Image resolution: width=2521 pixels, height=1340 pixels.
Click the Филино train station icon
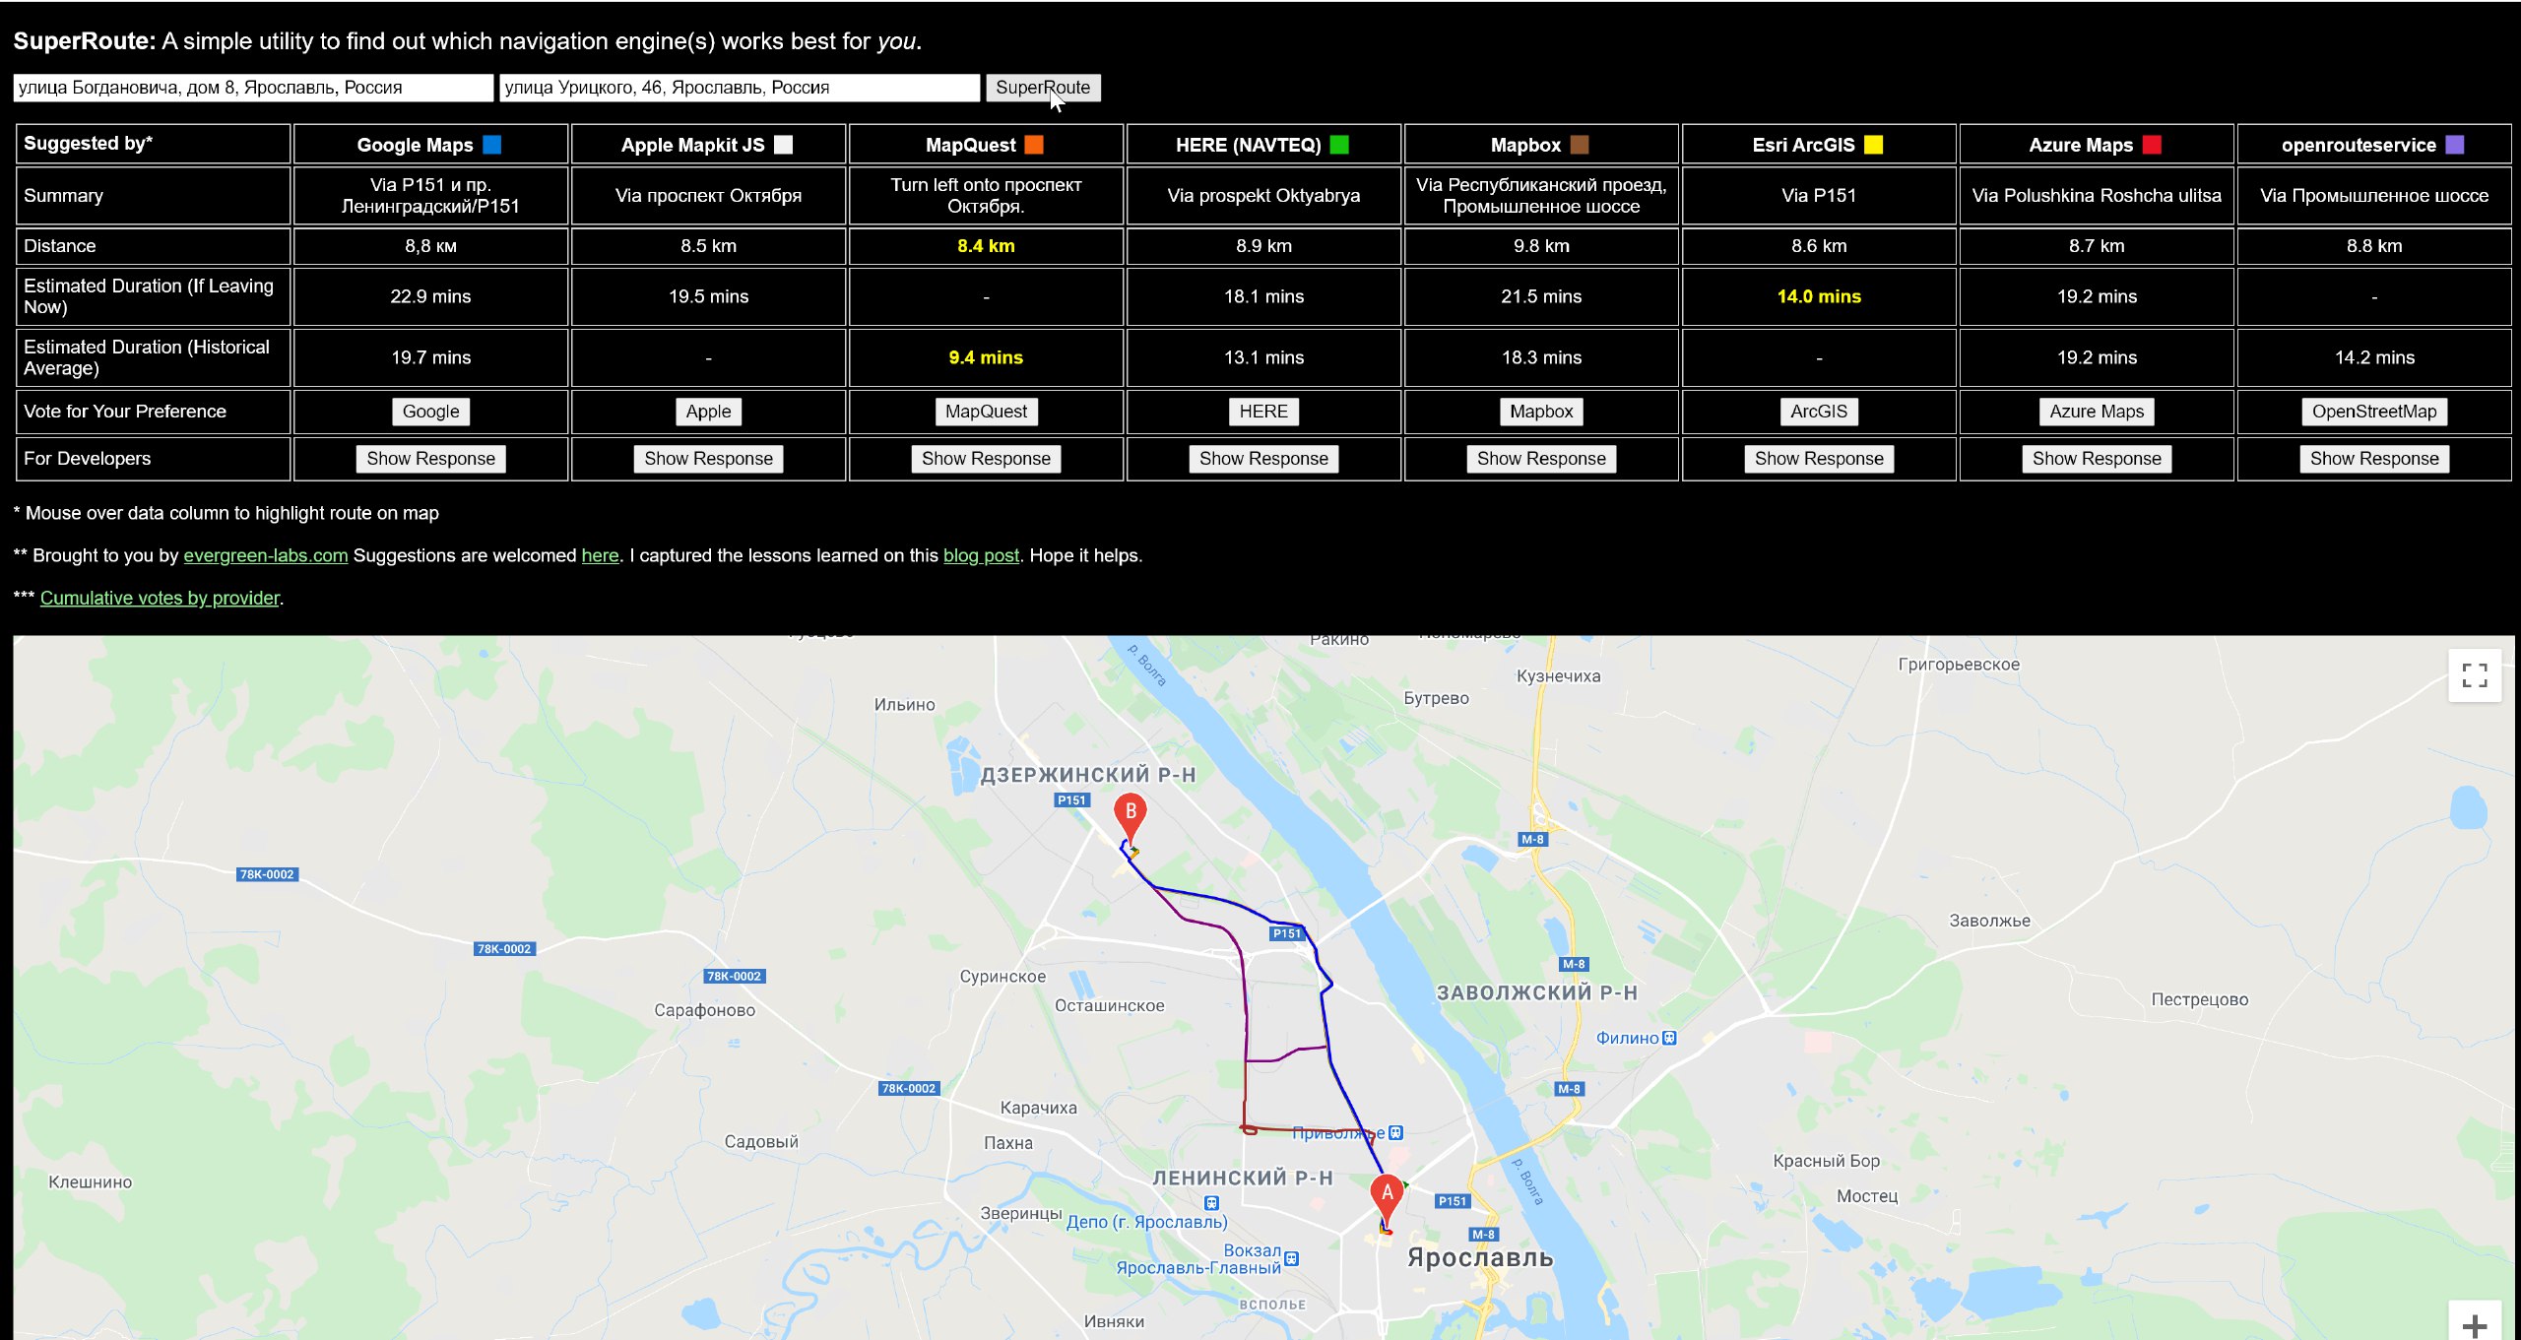(x=1669, y=1038)
